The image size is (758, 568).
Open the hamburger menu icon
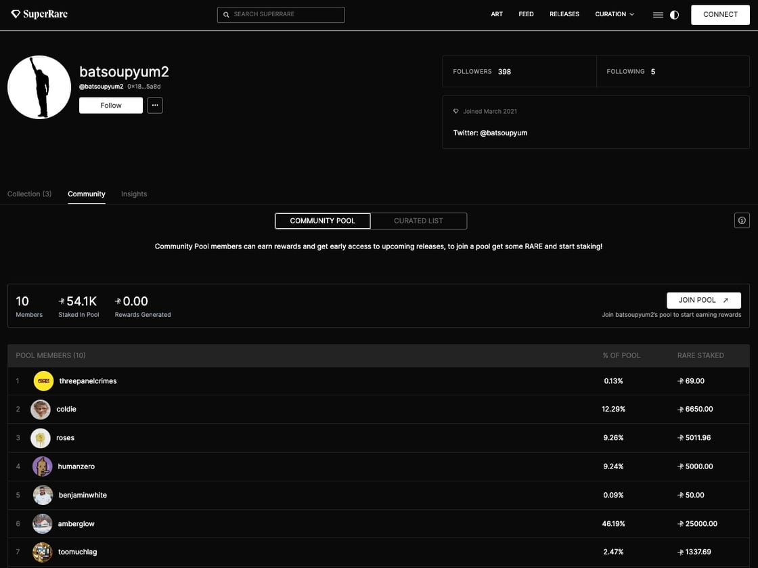coord(658,15)
